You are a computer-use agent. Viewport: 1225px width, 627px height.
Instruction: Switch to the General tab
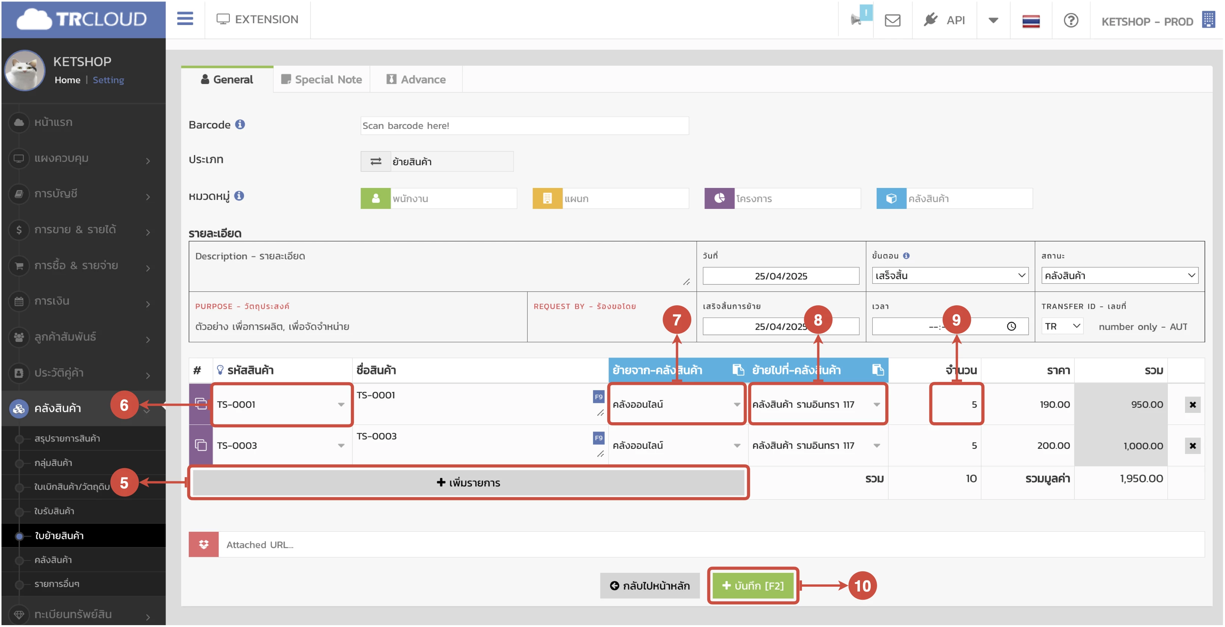click(x=227, y=79)
